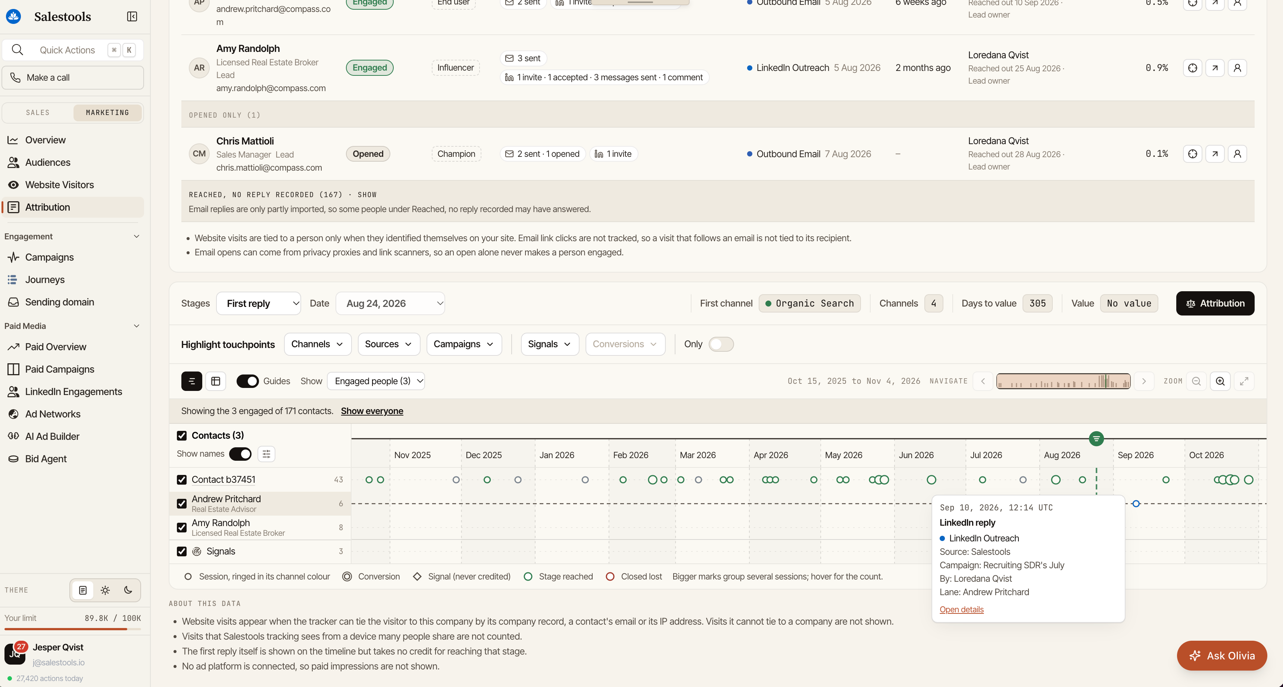The image size is (1283, 687).
Task: Turn off Show names switch
Action: (x=240, y=454)
